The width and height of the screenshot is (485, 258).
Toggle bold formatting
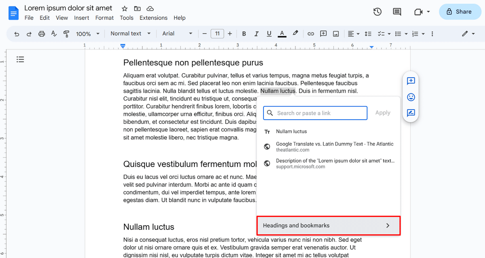[x=244, y=34]
